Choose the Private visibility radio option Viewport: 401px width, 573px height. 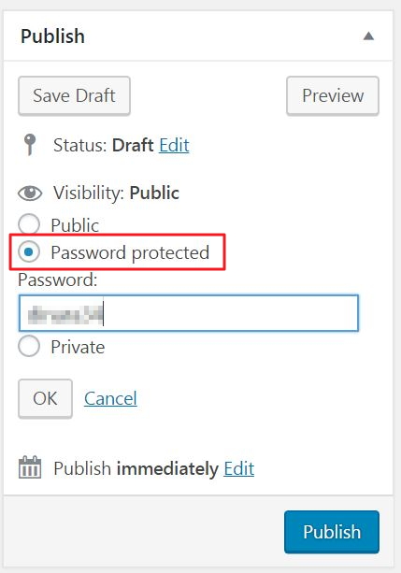[x=29, y=346]
